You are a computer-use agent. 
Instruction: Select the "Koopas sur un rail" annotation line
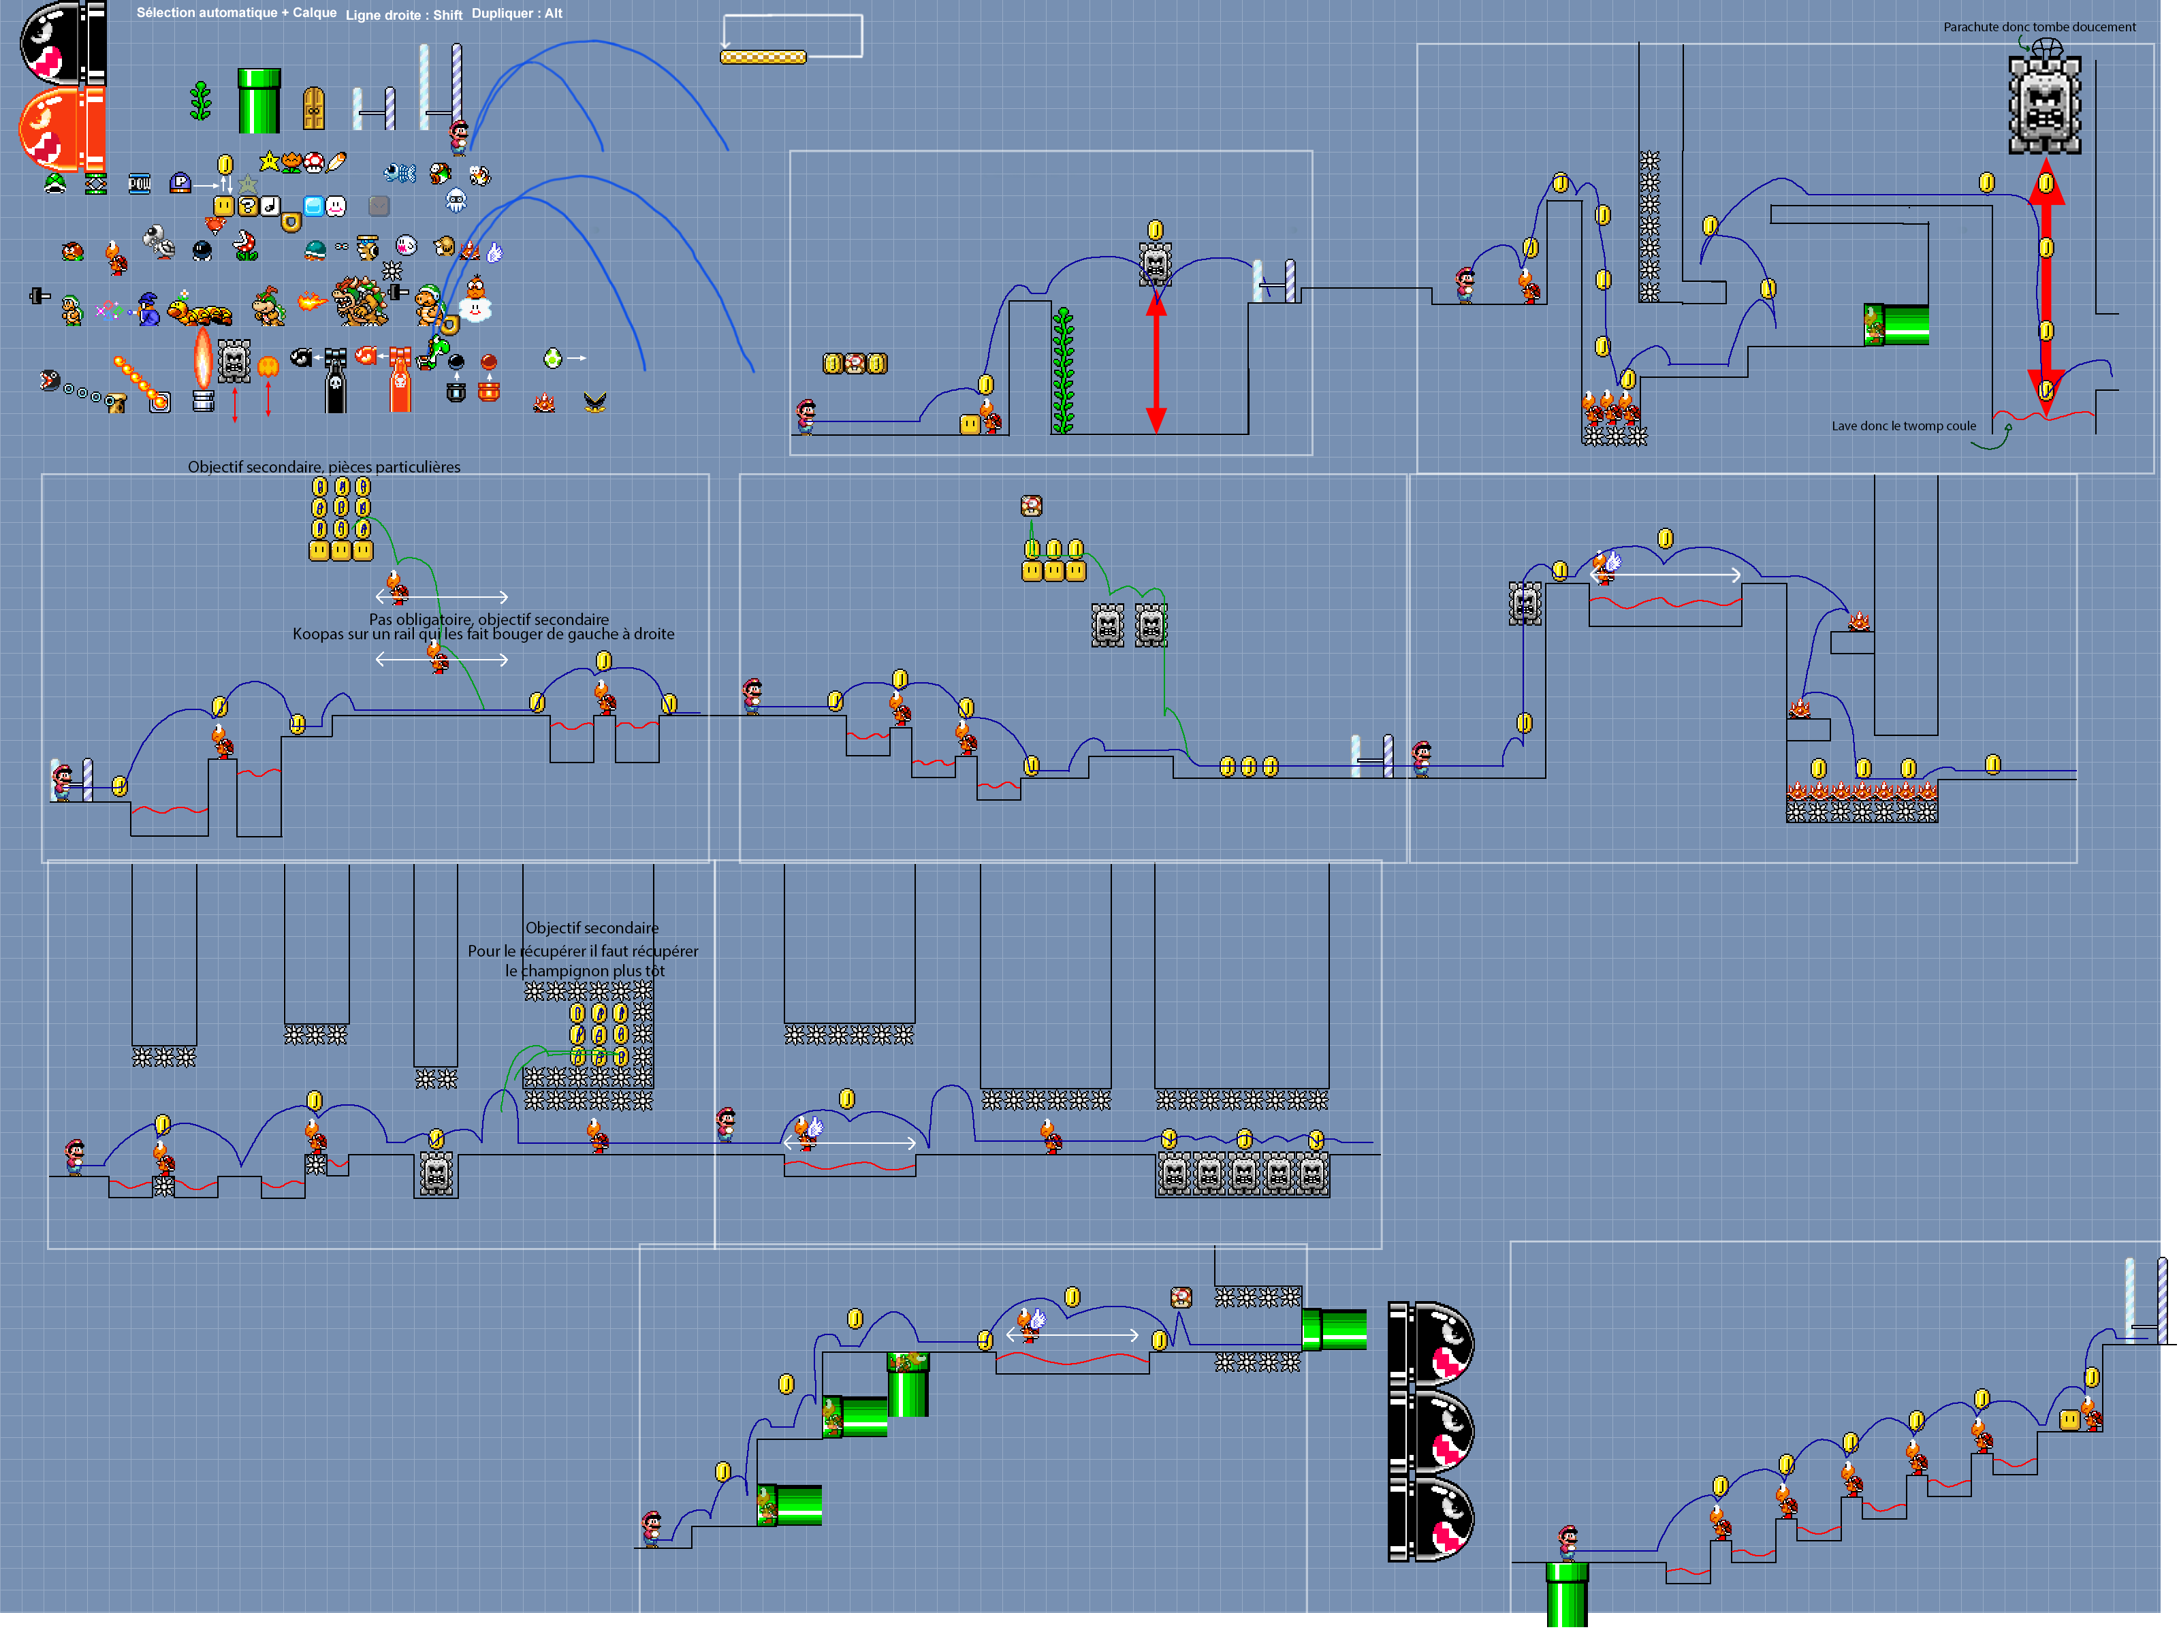(483, 635)
